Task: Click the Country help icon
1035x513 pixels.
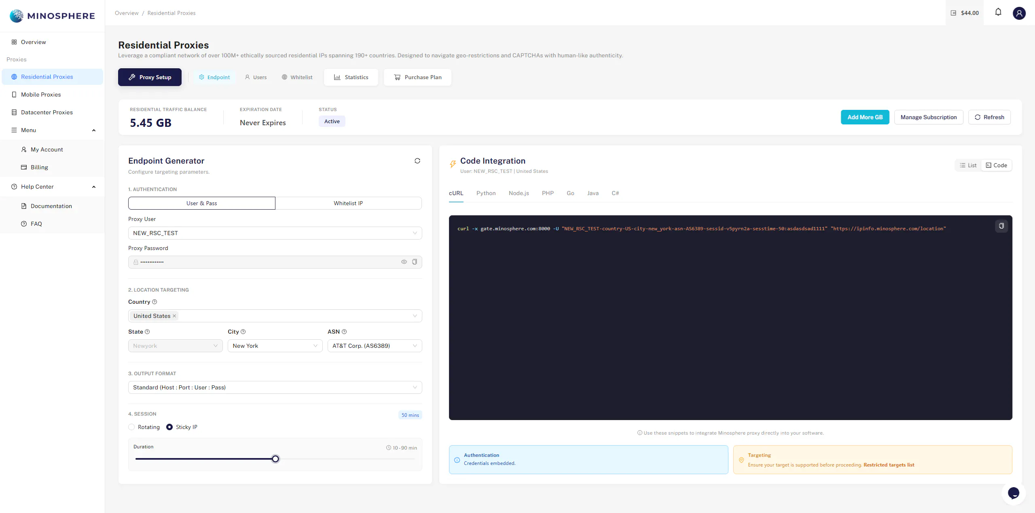Action: (x=155, y=302)
